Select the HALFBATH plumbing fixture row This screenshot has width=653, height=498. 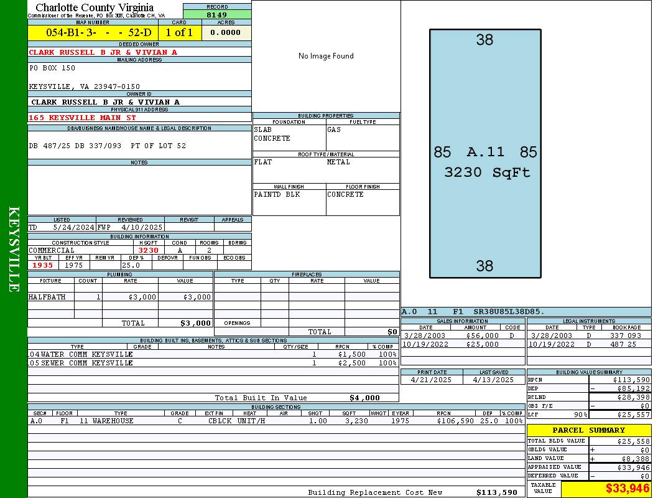119,297
